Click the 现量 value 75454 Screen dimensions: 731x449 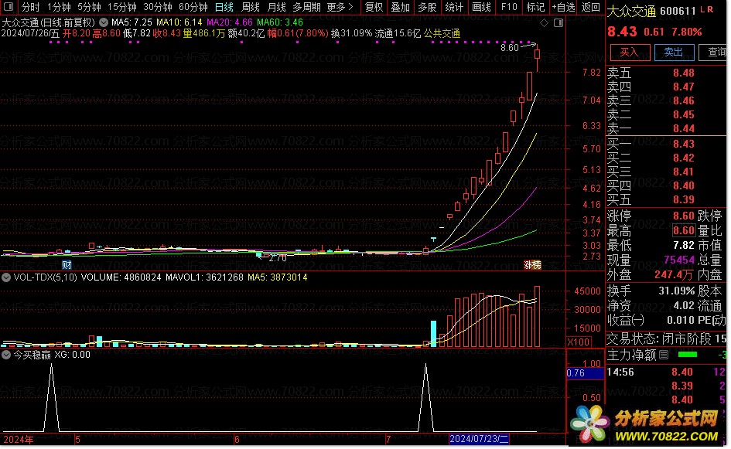(679, 260)
